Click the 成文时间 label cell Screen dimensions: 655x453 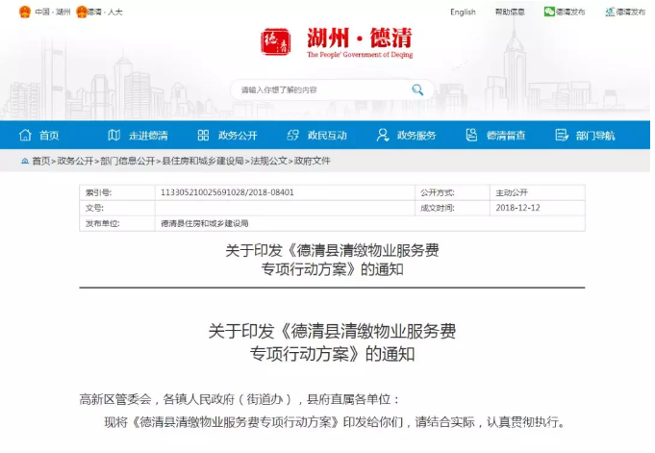tap(452, 208)
